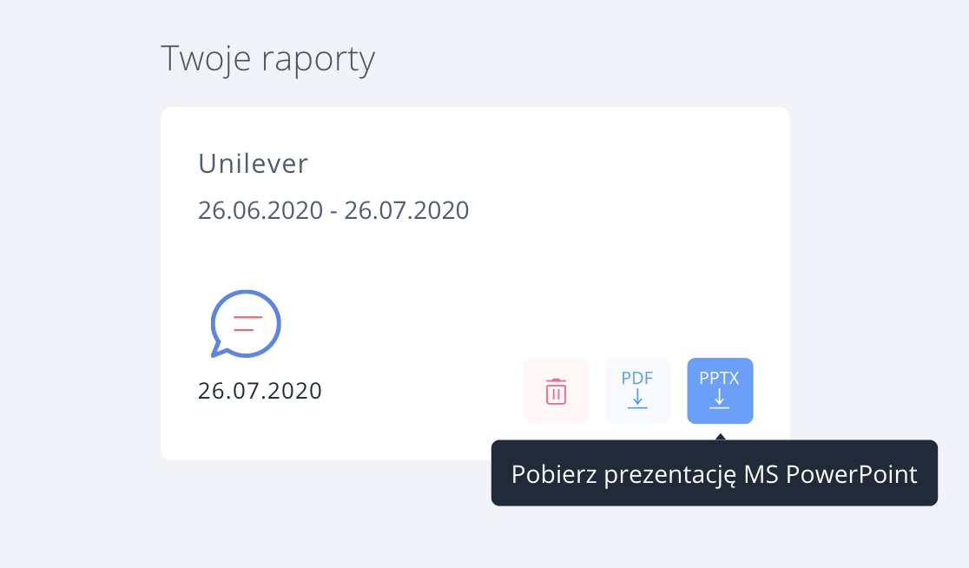Click the speech bubble report icon
Viewport: 969px width, 568px height.
pos(246,323)
